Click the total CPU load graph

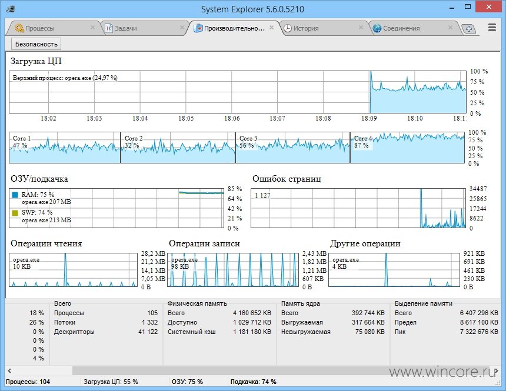pos(238,92)
